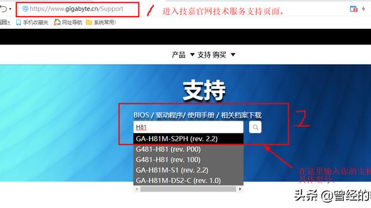Select the GA-H81M-S1 (rev. 2.2) suggestion
The image size is (371, 208).
[x=188, y=170]
